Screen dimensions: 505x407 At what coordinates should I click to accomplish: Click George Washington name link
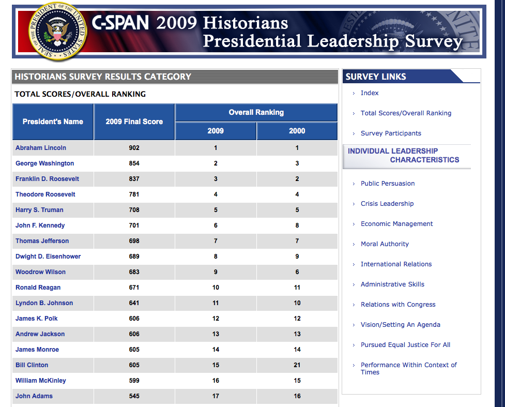(45, 163)
